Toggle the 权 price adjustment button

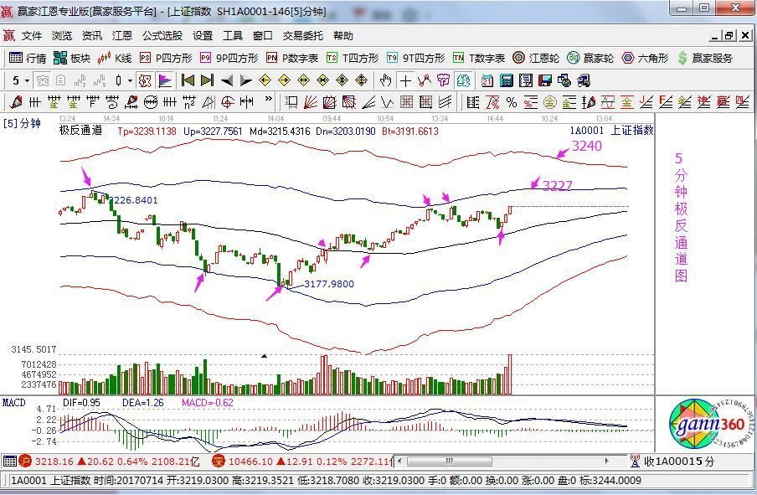click(145, 80)
